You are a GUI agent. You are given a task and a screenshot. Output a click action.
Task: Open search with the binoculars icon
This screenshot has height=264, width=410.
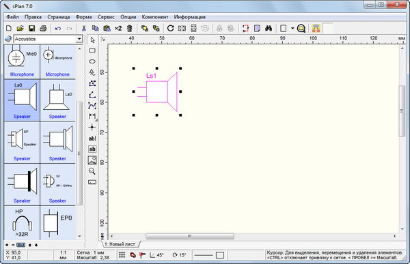269,28
